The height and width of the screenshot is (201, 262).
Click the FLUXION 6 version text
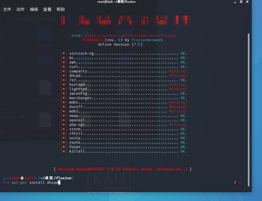[x=93, y=40]
